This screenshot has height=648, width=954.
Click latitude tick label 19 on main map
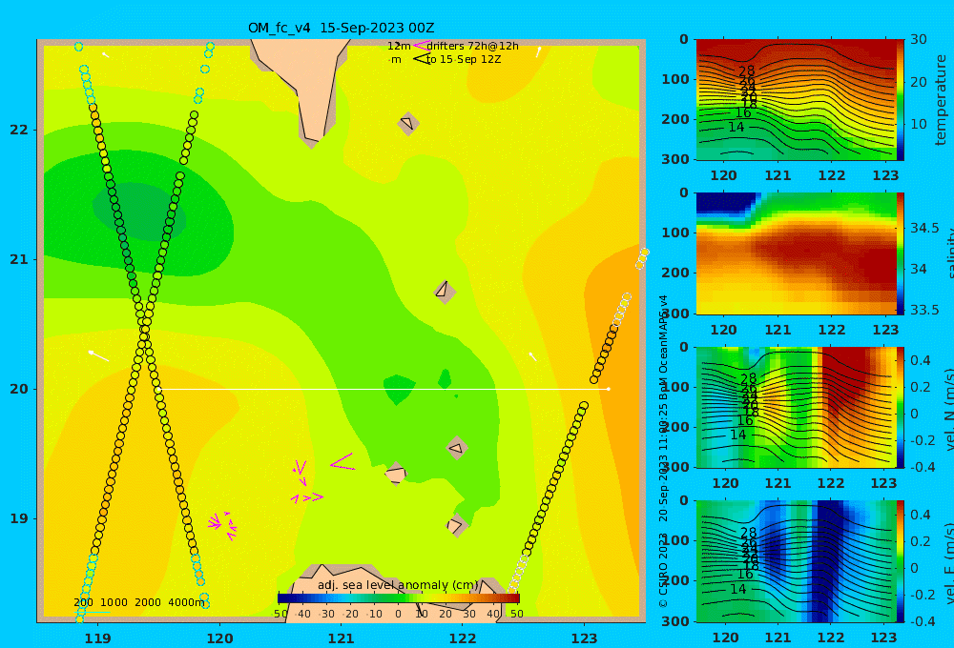(x=19, y=518)
